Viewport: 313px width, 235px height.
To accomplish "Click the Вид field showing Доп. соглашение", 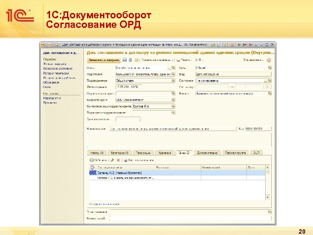I will (233, 74).
